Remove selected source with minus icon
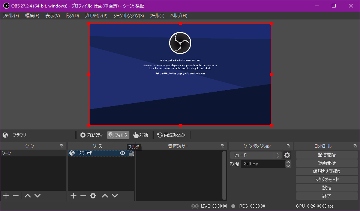The height and width of the screenshot is (211, 360). tap(83, 196)
